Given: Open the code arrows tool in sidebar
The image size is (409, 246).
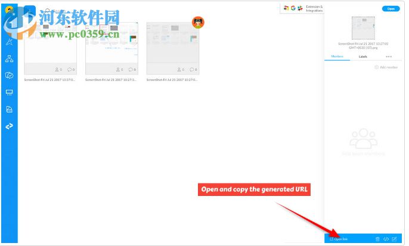Looking at the screenshot, I should (x=9, y=126).
